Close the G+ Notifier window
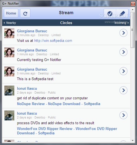 (133, 4)
